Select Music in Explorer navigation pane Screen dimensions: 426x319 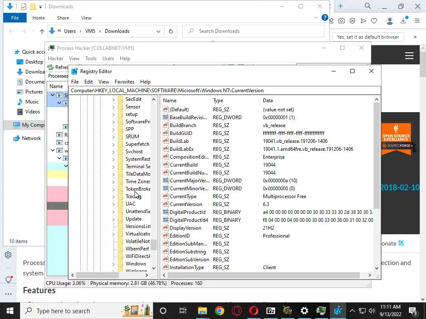tap(28, 102)
